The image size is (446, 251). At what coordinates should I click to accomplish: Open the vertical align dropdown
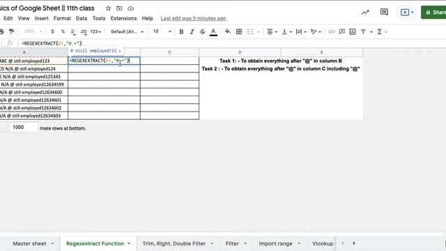[286, 32]
